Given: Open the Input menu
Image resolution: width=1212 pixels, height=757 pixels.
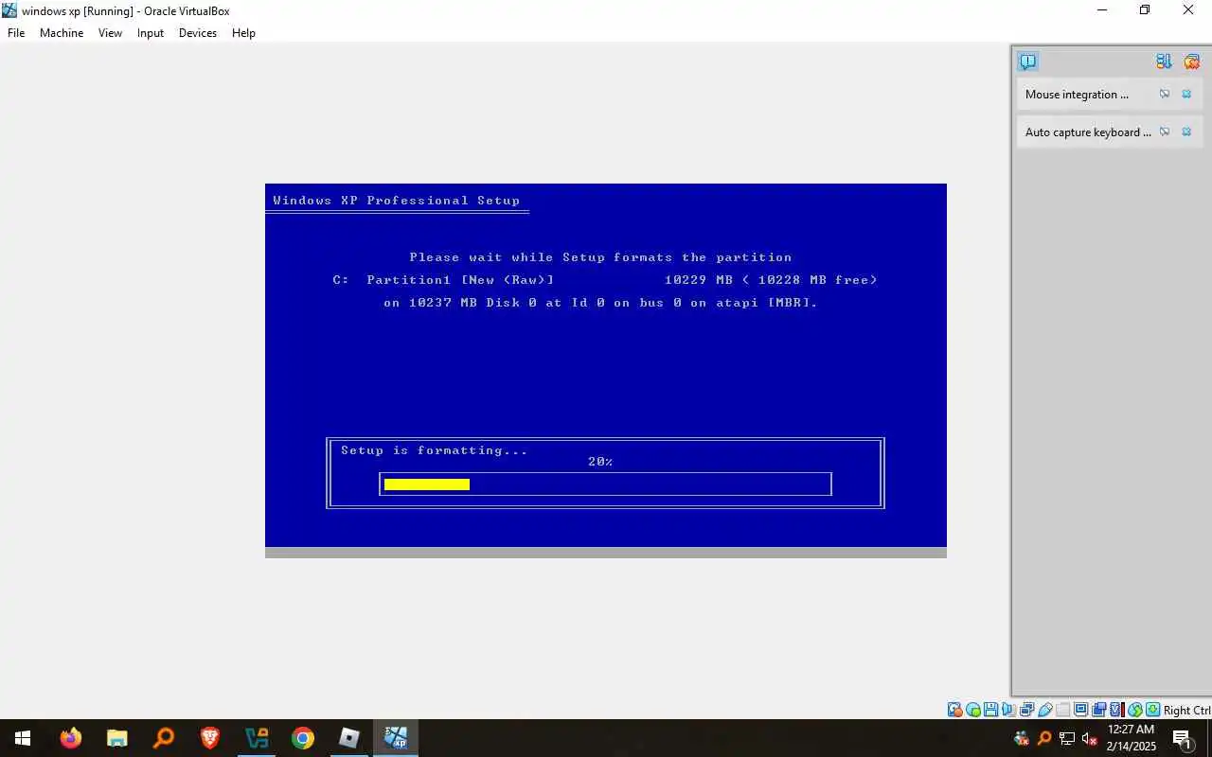Looking at the screenshot, I should (x=151, y=33).
